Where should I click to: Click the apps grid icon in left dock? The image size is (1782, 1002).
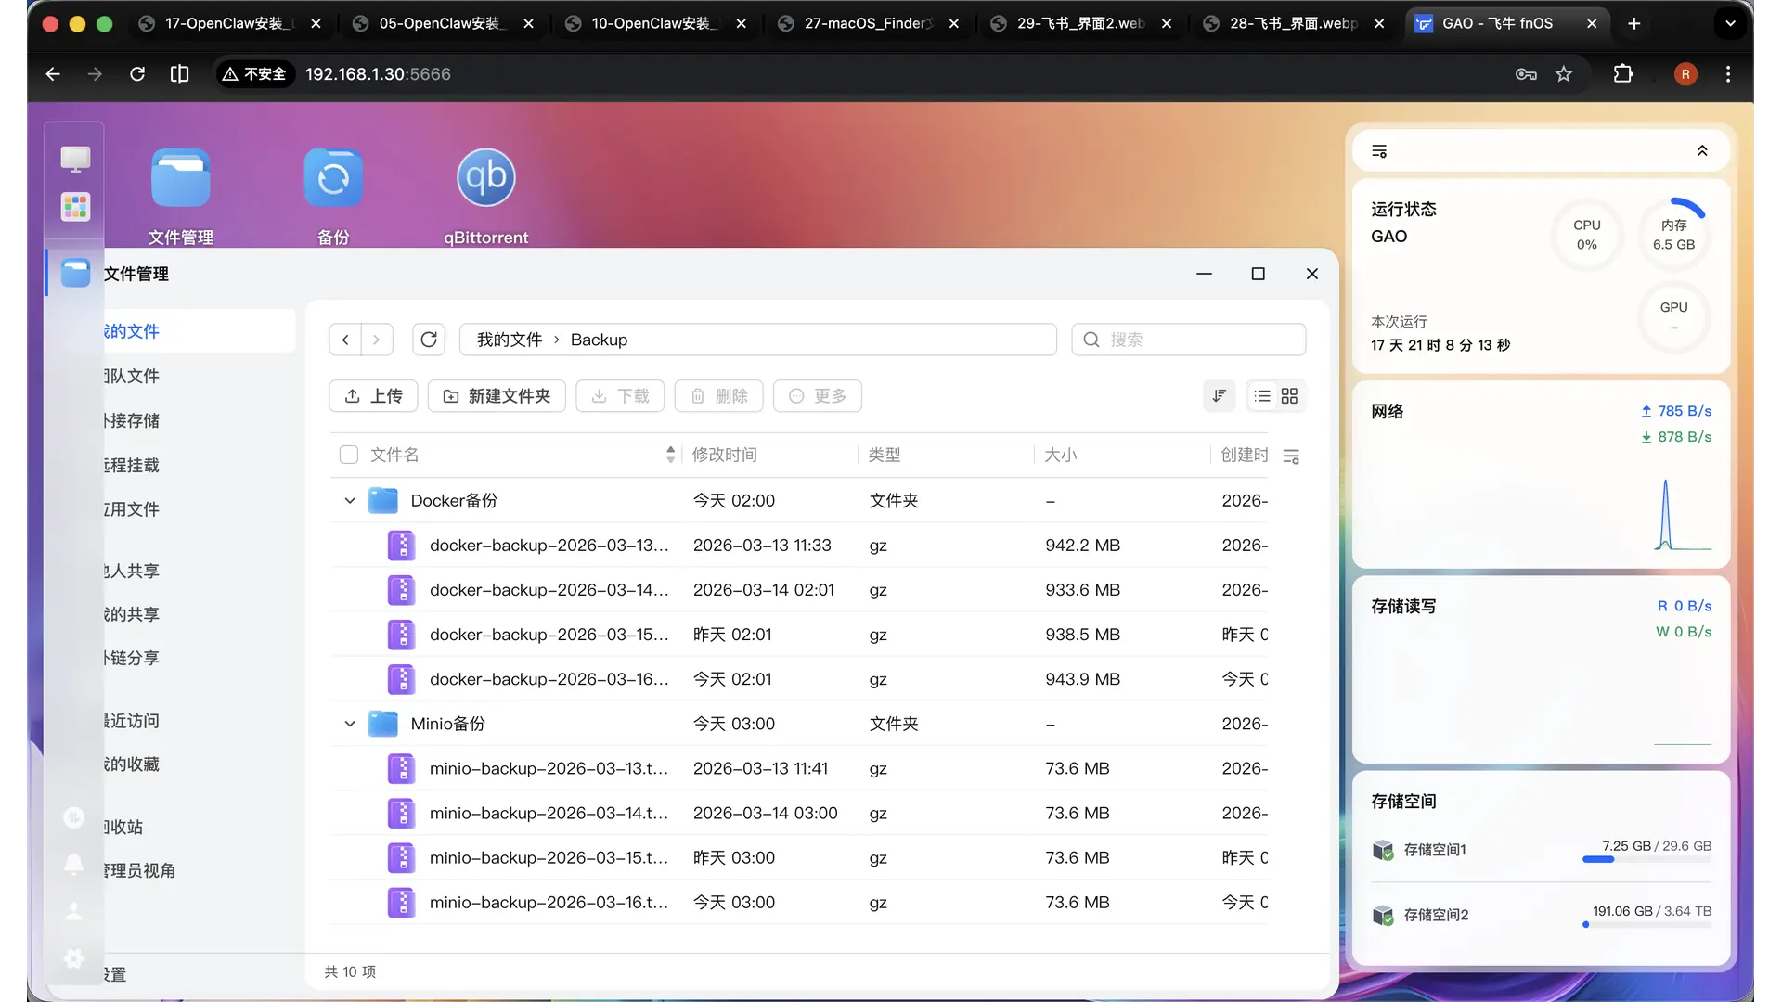pos(75,206)
